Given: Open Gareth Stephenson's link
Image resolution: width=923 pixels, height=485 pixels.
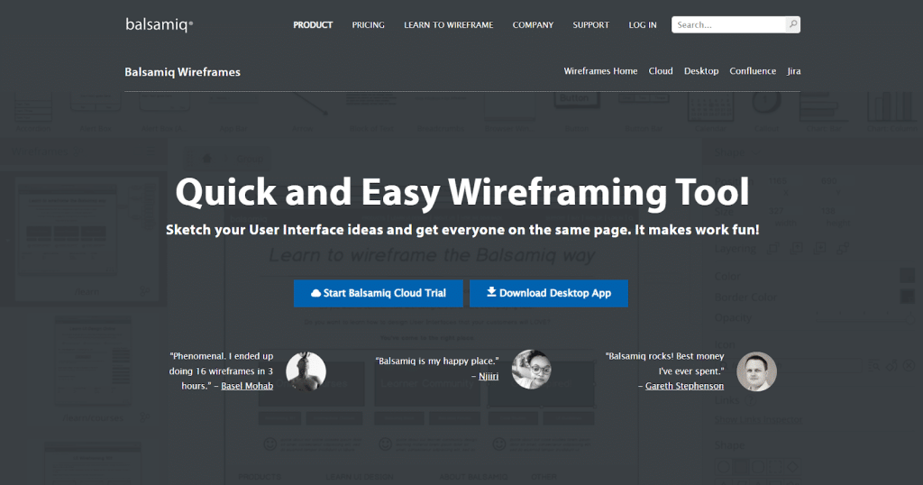Looking at the screenshot, I should 685,386.
